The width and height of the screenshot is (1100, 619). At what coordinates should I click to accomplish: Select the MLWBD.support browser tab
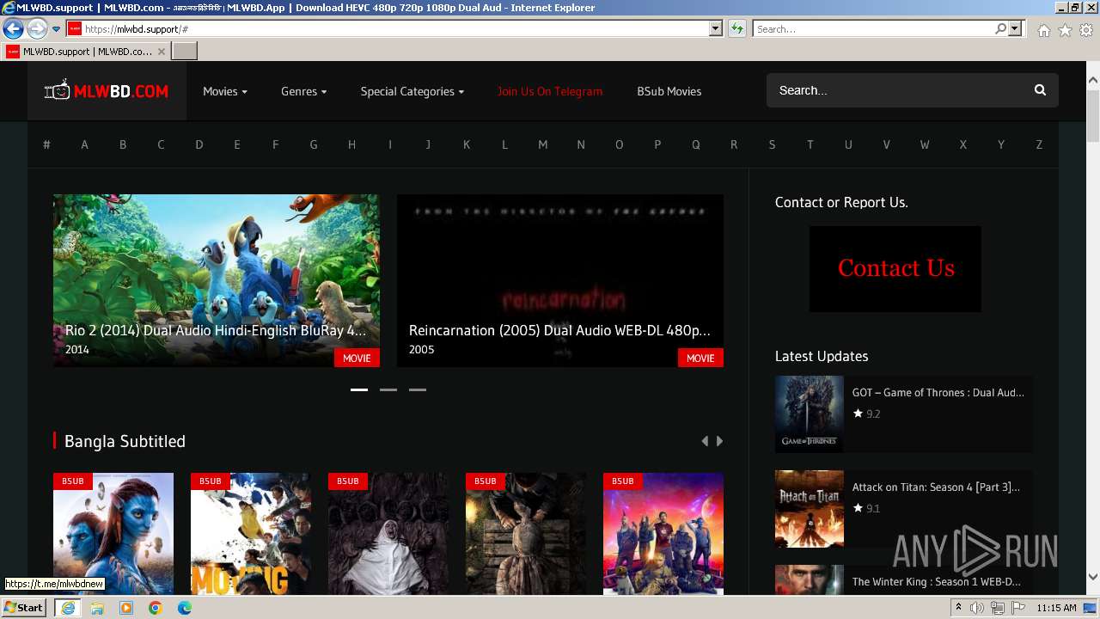pos(85,52)
